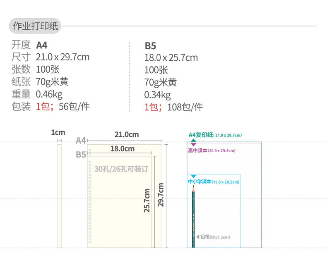Image resolution: width=327 pixels, height=258 pixels.
Task: Click the 108包/件 packaging text
Action: [185, 107]
